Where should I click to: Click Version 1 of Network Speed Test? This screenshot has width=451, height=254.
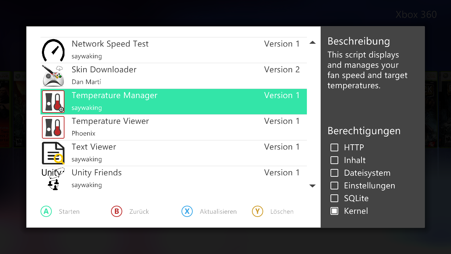(282, 44)
